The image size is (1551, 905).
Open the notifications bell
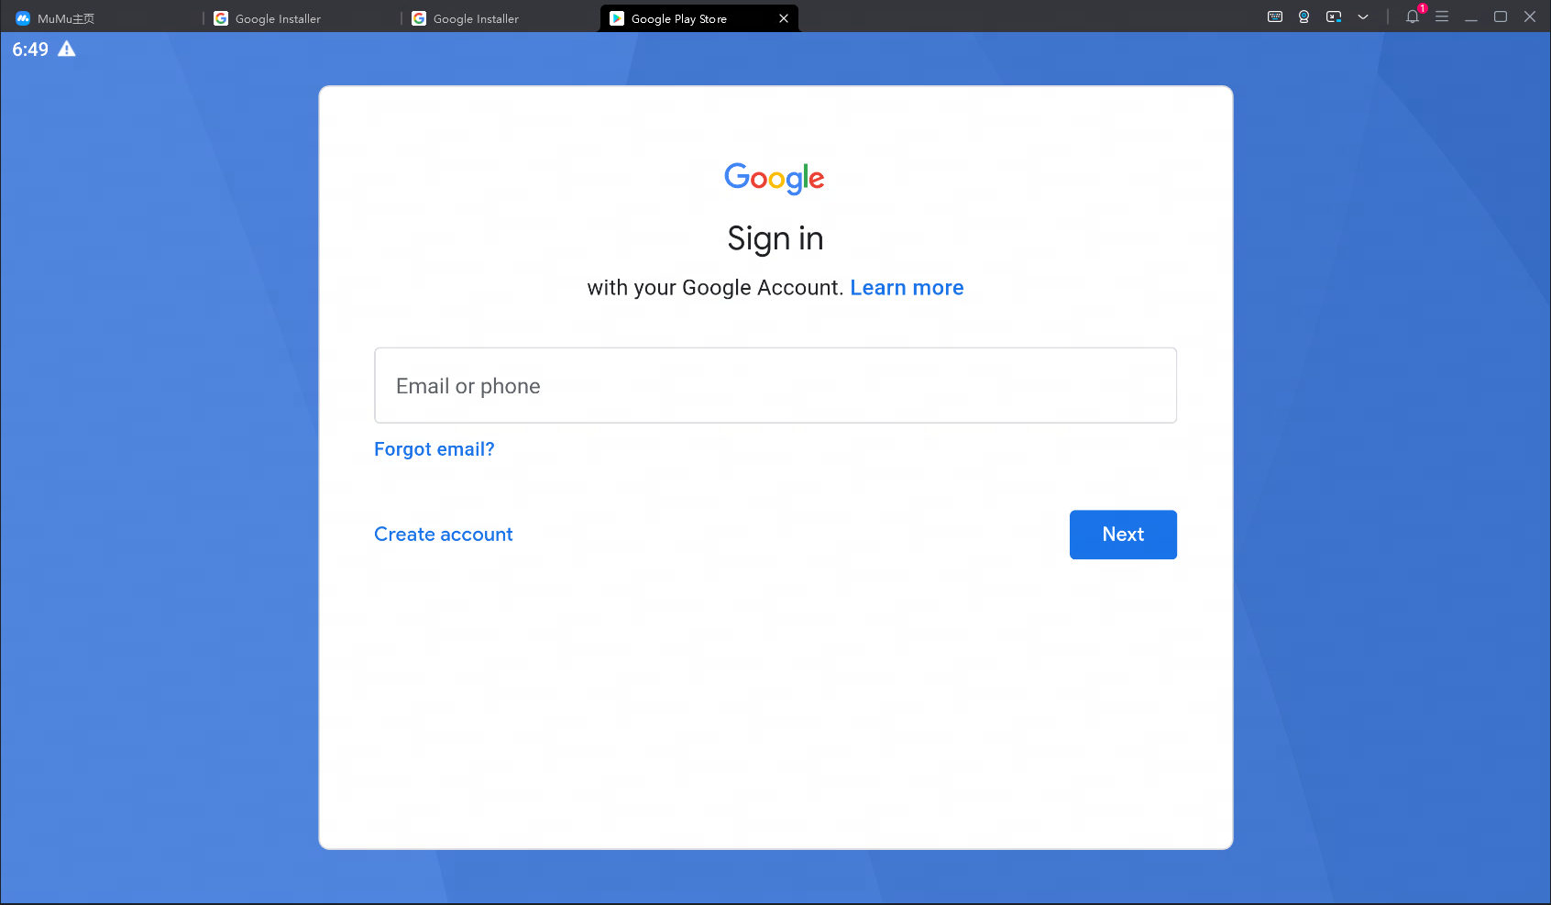coord(1413,17)
